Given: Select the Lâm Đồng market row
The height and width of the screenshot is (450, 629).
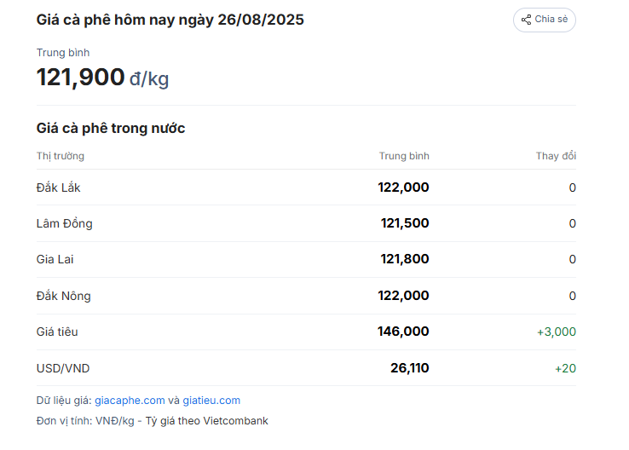Looking at the screenshot, I should (x=306, y=223).
